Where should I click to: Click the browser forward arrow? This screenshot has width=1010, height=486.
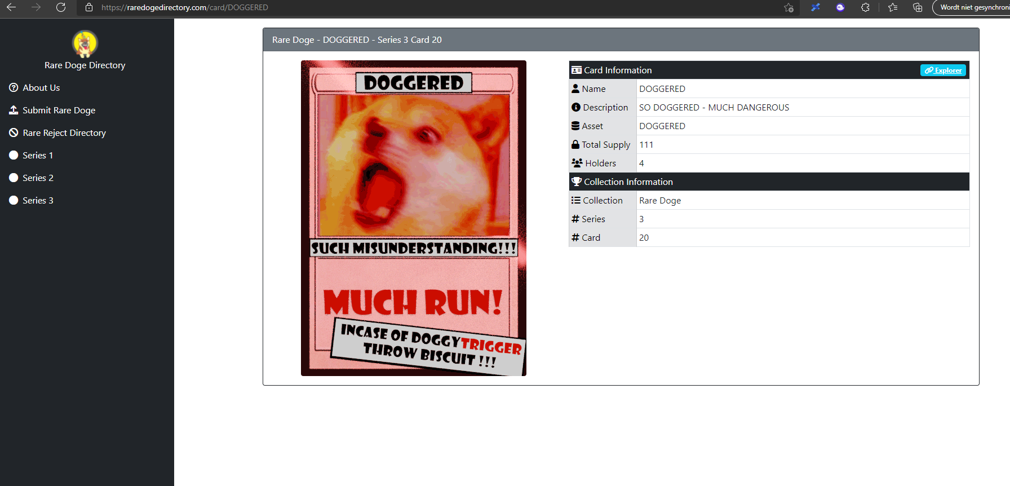click(x=36, y=7)
